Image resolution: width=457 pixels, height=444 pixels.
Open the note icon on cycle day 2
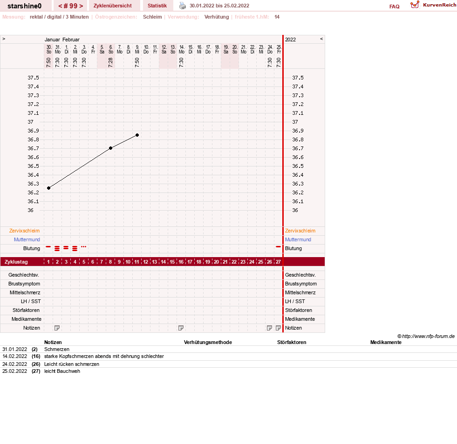click(x=57, y=328)
